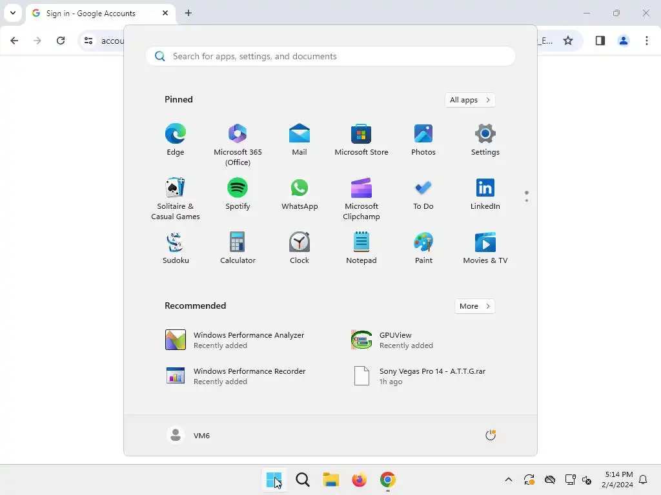Open taskbar Search
This screenshot has width=661, height=495.
tap(302, 480)
